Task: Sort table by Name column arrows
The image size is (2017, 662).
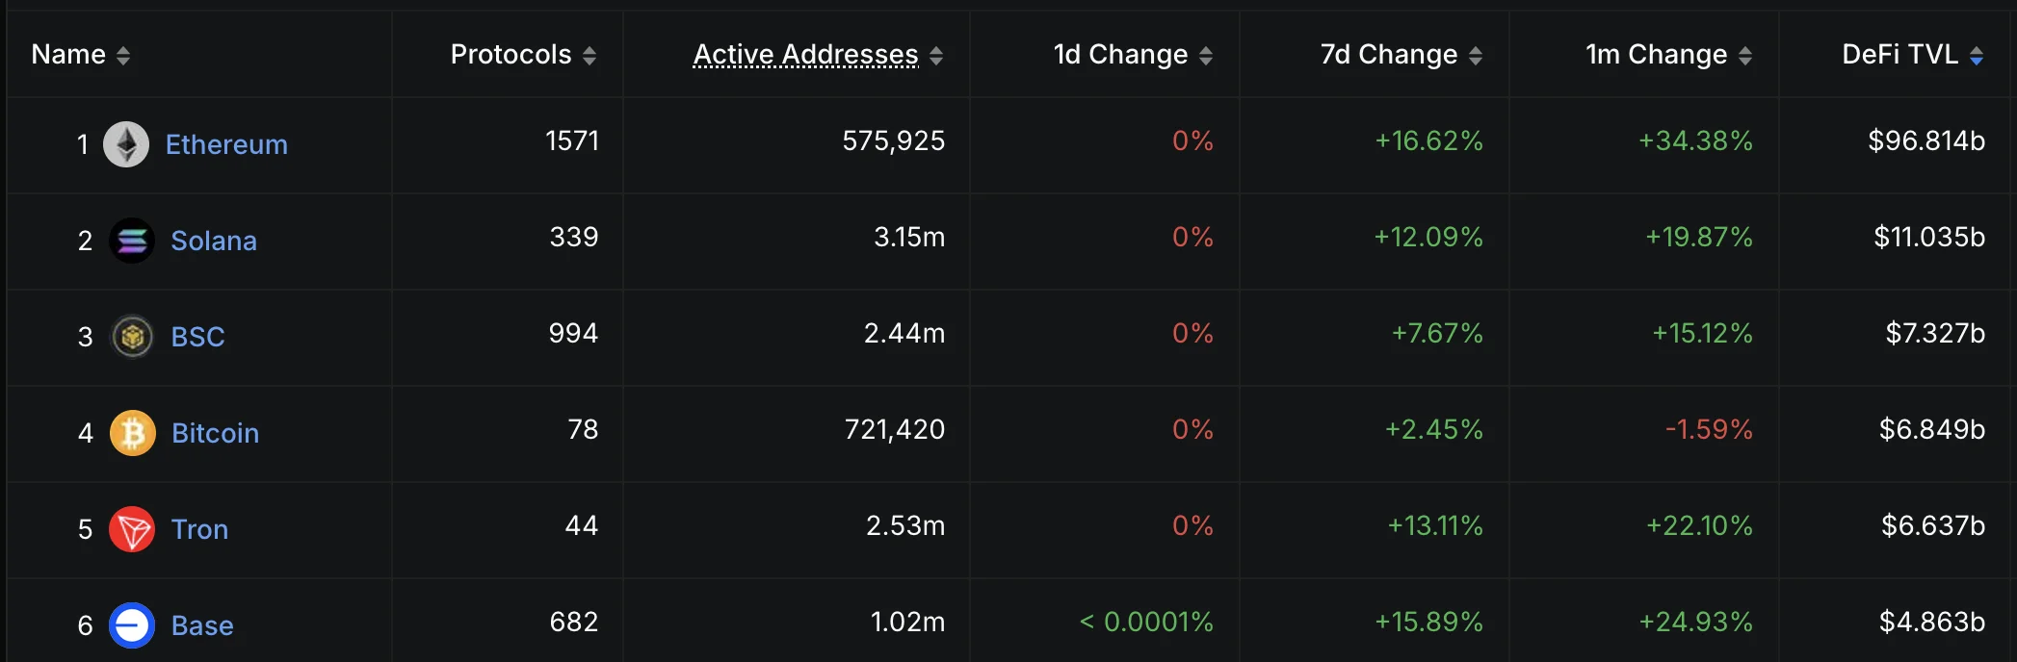Action: [x=123, y=56]
